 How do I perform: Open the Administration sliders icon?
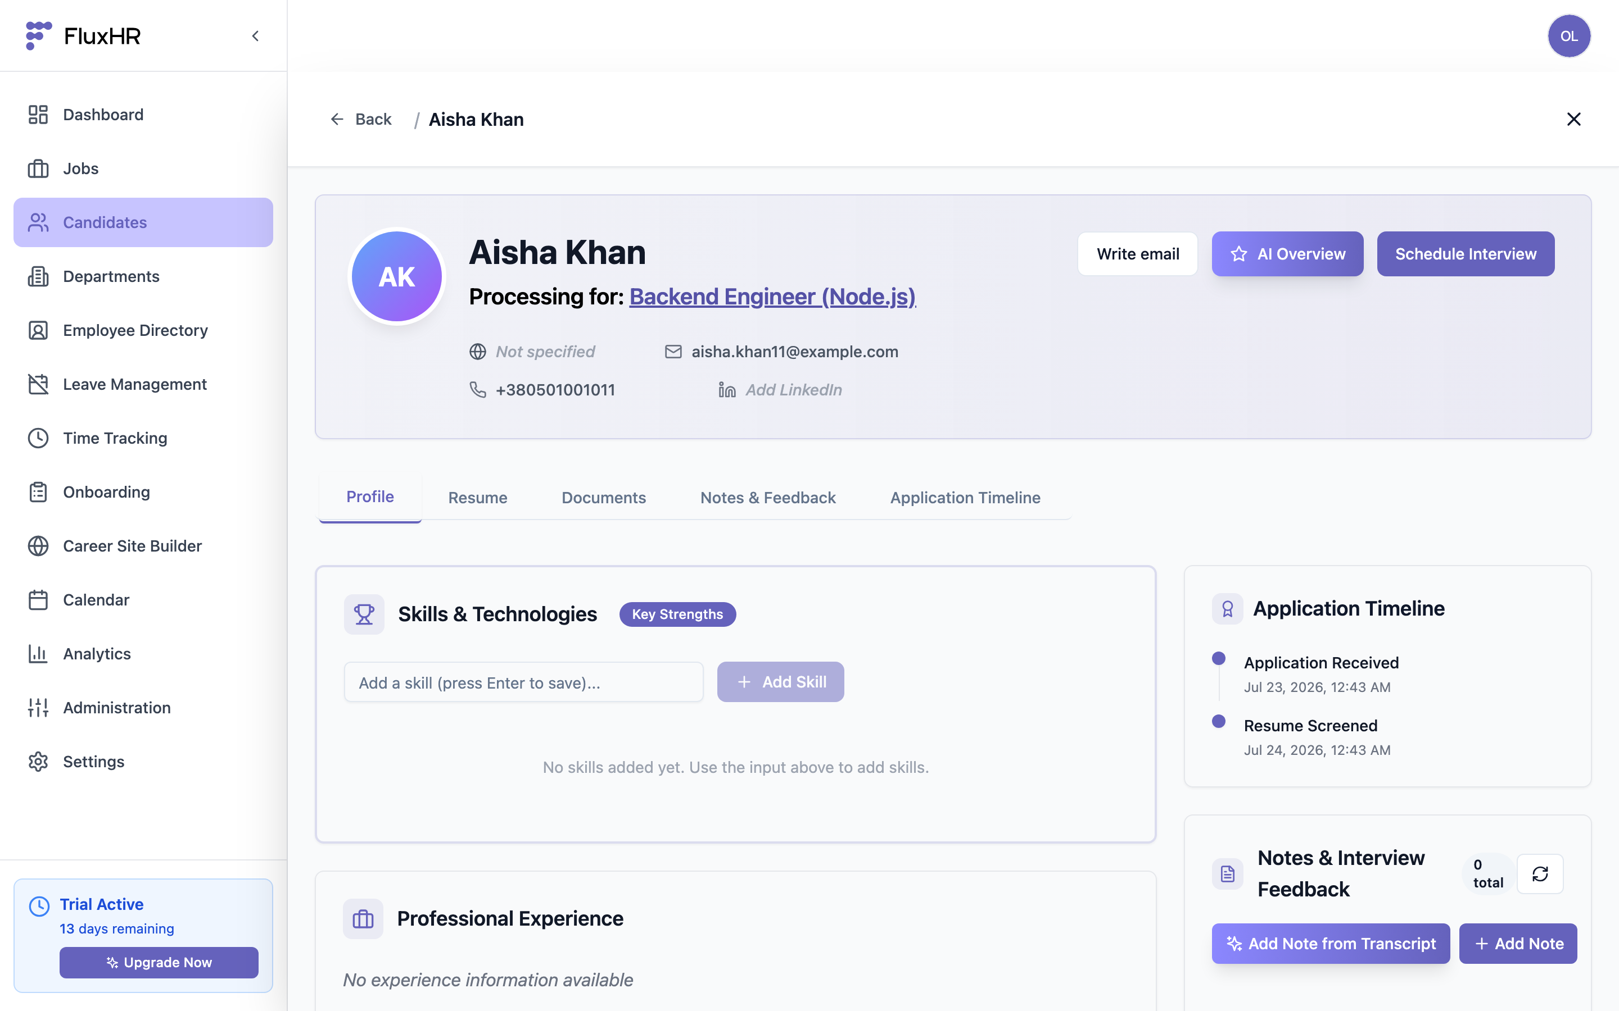pyautogui.click(x=38, y=708)
